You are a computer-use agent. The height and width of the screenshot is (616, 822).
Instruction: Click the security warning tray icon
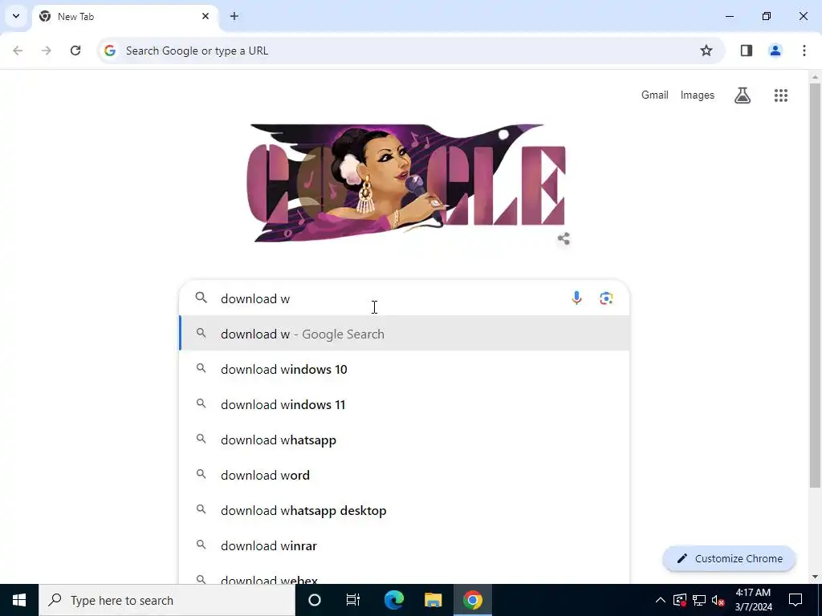[x=680, y=600]
